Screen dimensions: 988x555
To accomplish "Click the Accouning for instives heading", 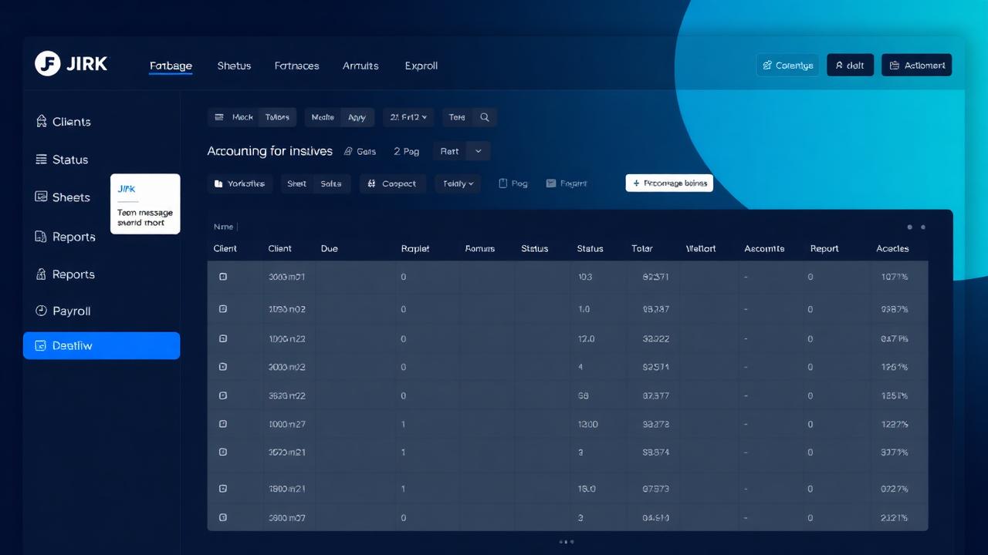I will (x=270, y=151).
